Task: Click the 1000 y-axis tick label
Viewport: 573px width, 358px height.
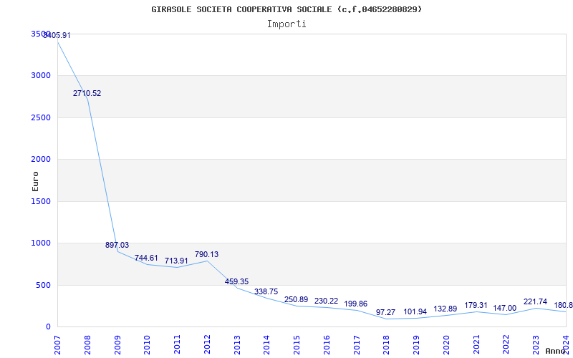Action: tap(41, 243)
